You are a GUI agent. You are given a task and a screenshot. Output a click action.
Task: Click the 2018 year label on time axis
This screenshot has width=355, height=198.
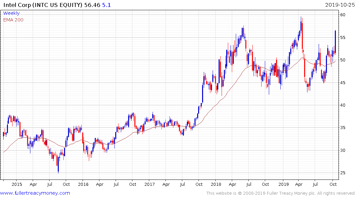tap(216, 184)
